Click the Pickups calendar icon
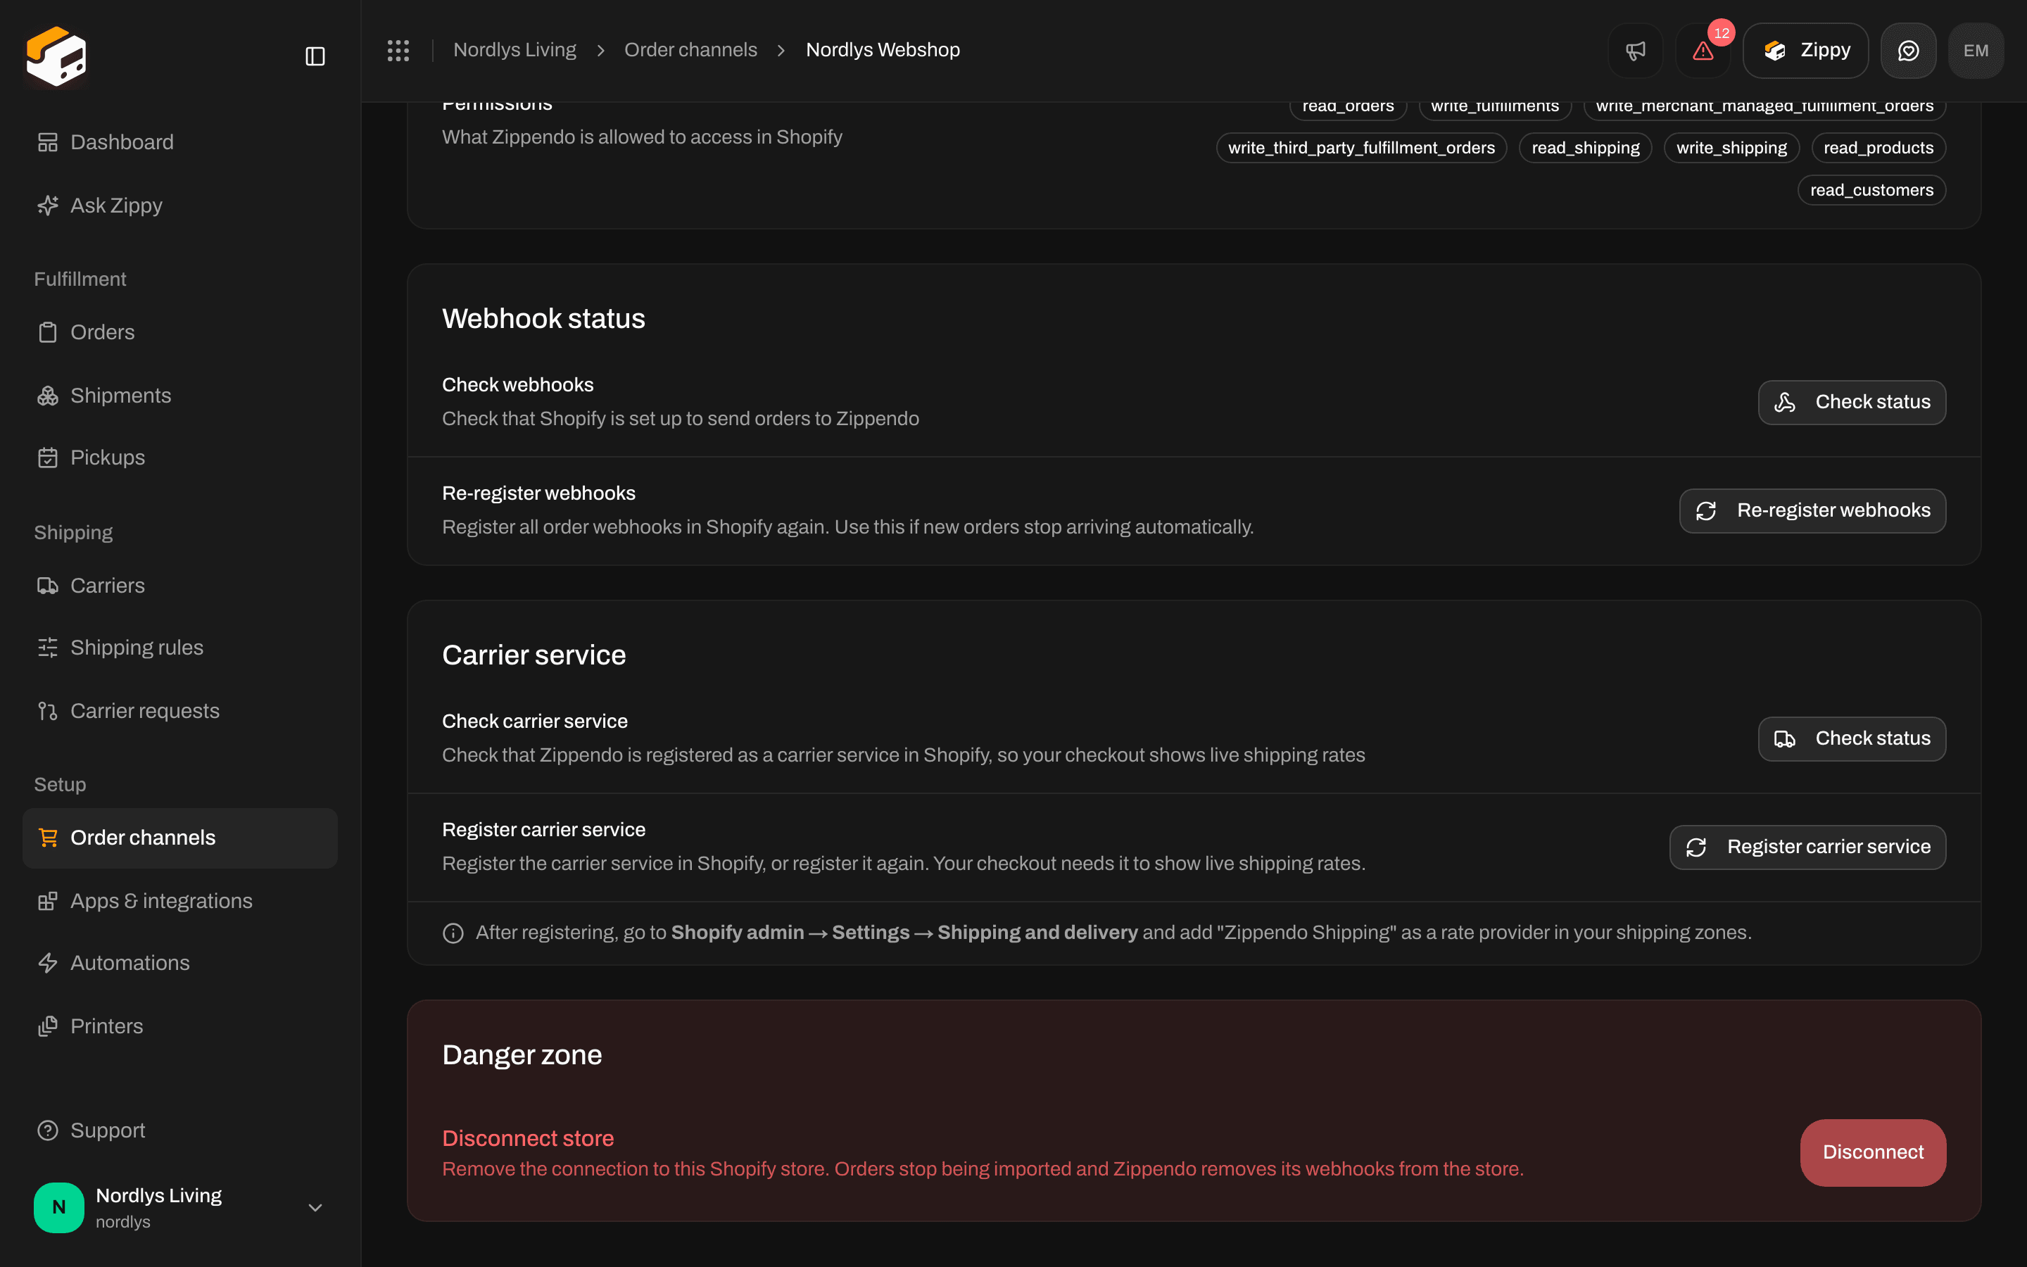2027x1267 pixels. click(x=48, y=458)
